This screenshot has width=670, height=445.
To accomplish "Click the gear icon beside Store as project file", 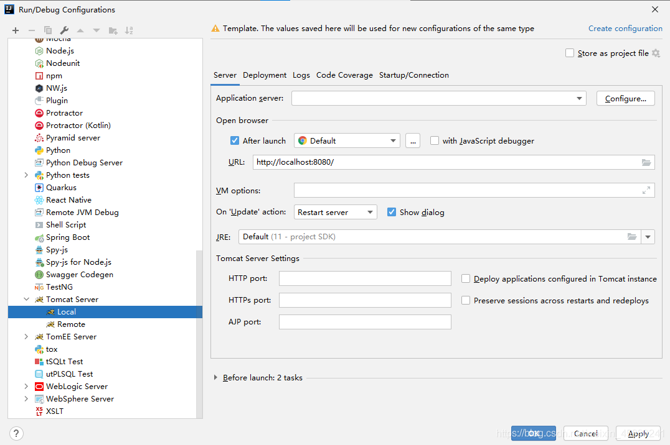I will tap(656, 53).
